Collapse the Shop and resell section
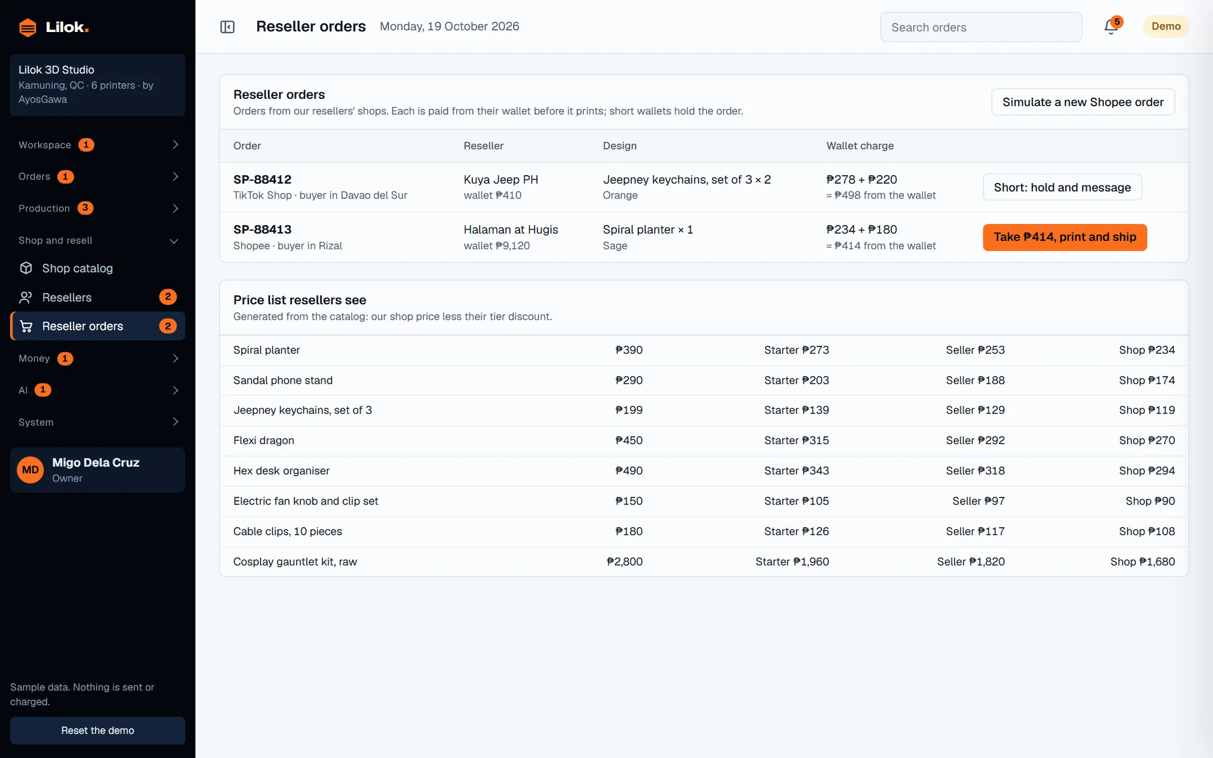This screenshot has width=1213, height=758. point(98,240)
